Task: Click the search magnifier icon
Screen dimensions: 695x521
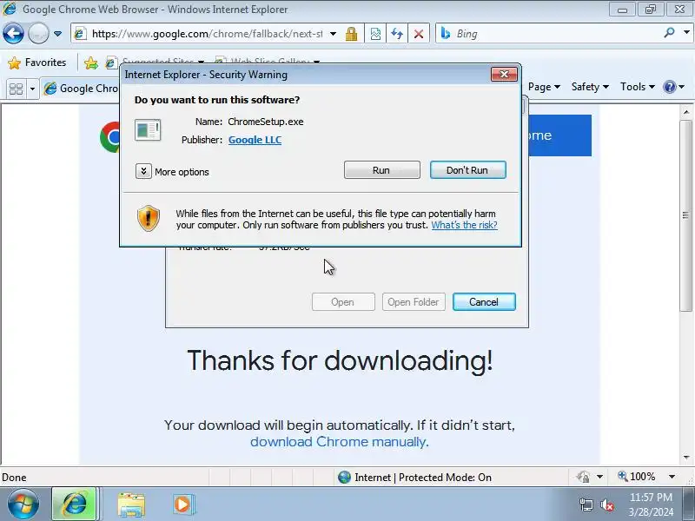Action: (669, 33)
